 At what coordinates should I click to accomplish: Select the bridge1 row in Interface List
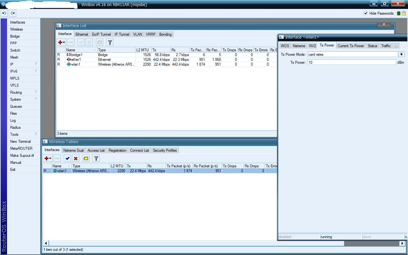point(167,55)
